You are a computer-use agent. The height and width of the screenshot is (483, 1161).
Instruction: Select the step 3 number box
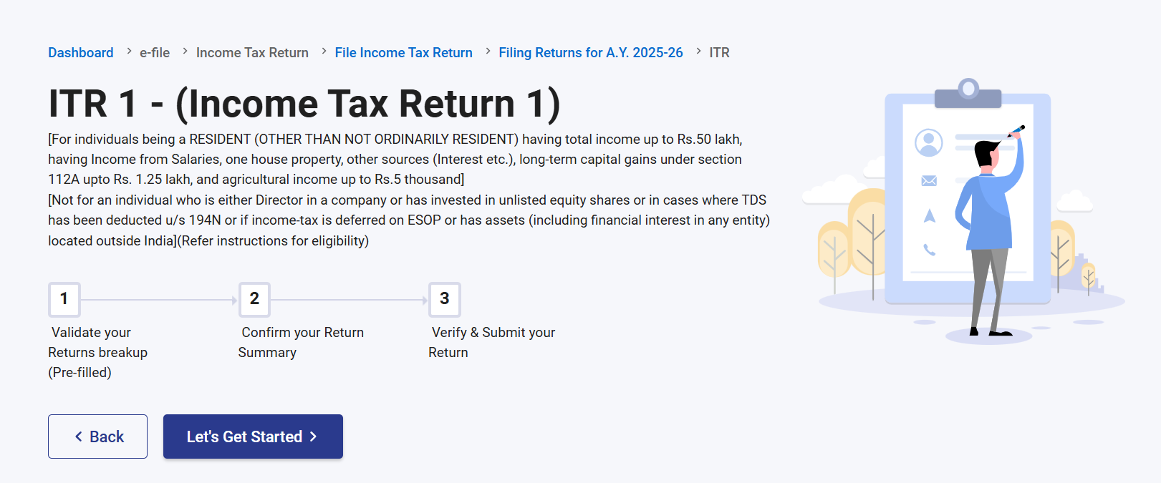point(444,299)
